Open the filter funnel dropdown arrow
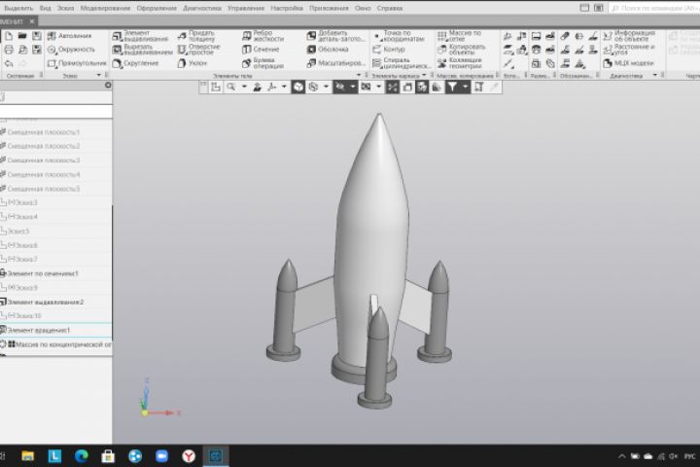The width and height of the screenshot is (700, 467). [x=465, y=87]
